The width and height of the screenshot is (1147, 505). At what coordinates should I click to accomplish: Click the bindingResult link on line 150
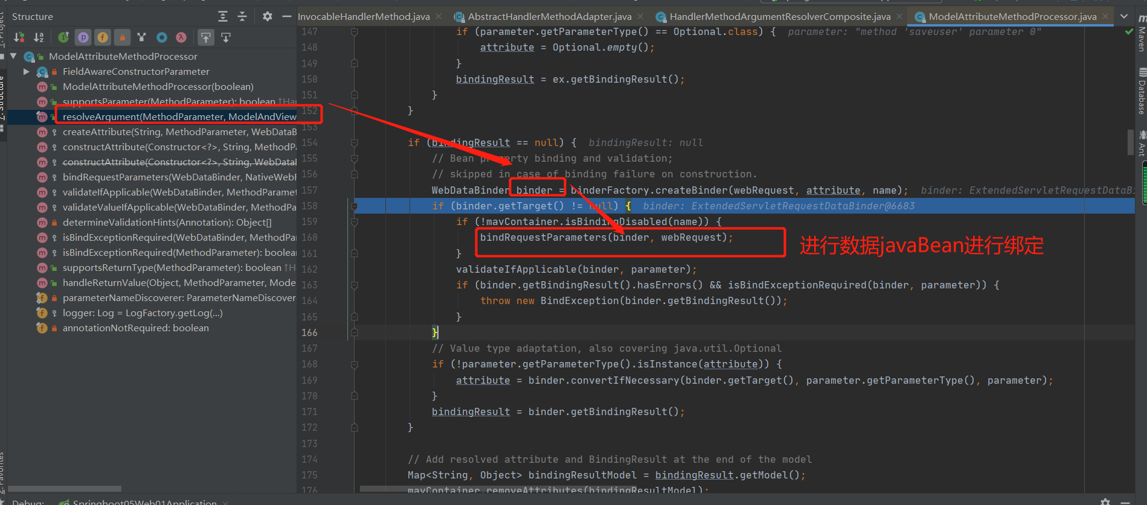click(495, 79)
